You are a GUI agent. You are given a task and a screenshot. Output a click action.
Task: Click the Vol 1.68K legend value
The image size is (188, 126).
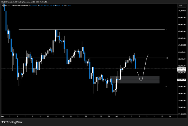[x=68, y=6]
